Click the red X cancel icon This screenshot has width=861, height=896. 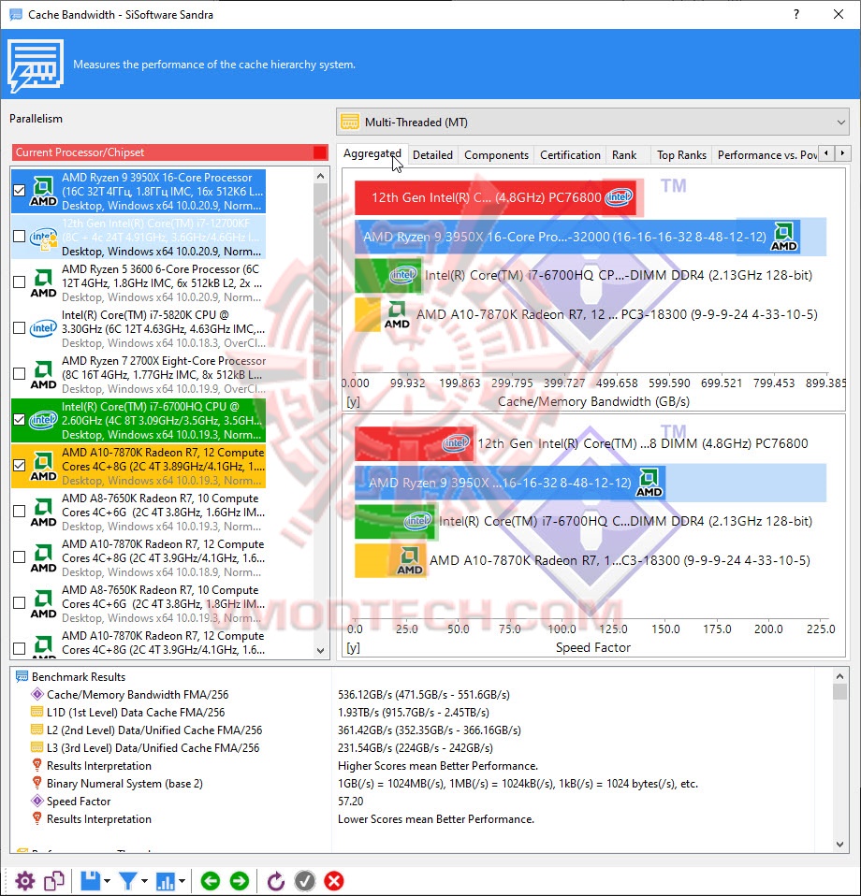[x=334, y=881]
